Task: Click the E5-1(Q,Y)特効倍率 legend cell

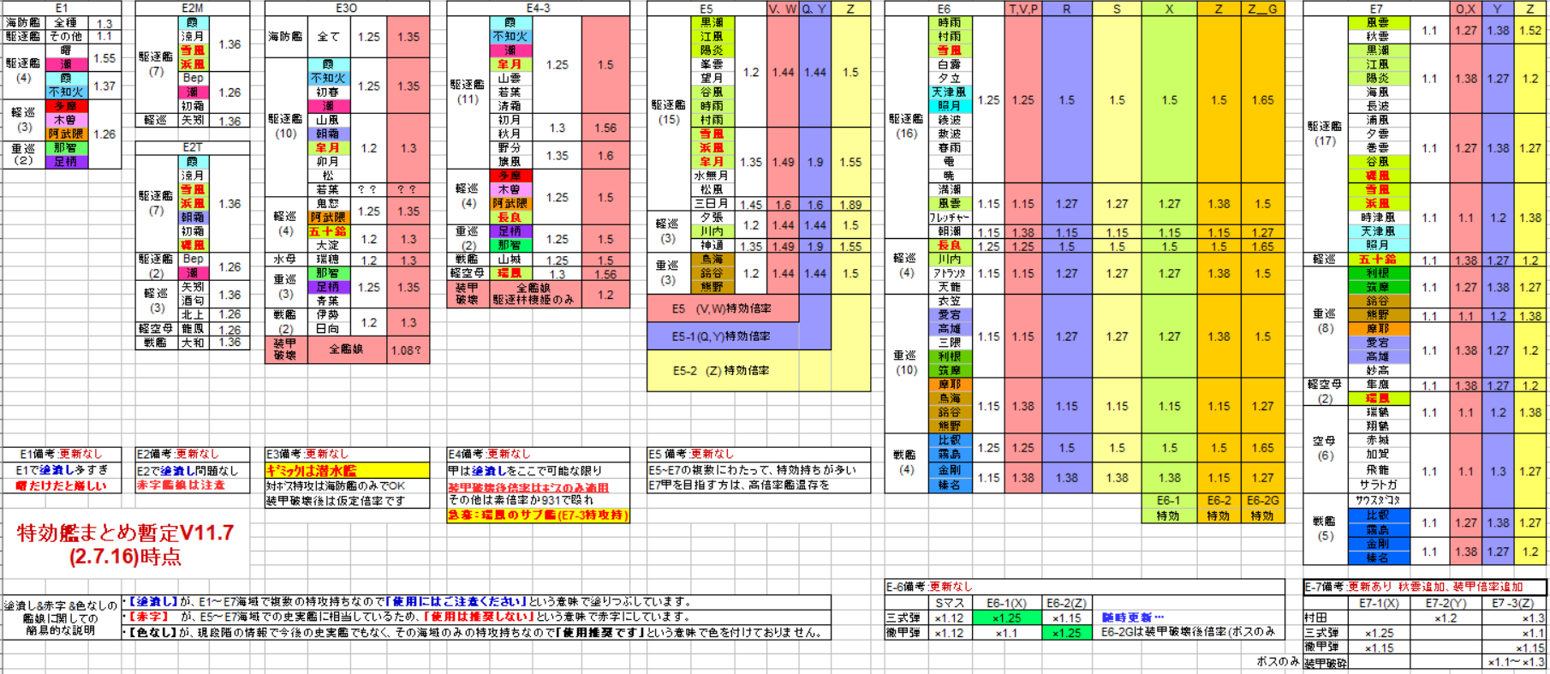Action: [x=723, y=336]
